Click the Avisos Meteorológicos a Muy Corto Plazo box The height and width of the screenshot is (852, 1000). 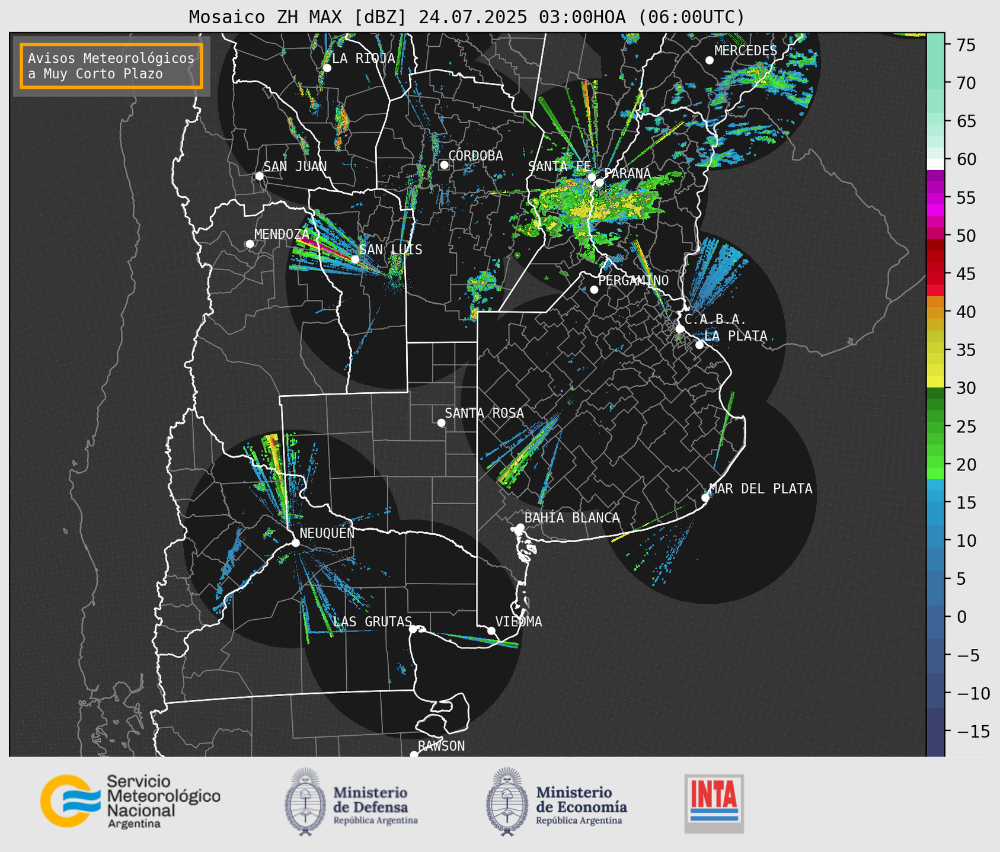111,66
